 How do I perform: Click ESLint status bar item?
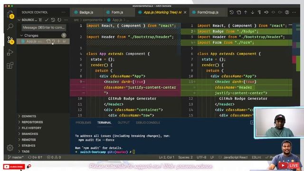click(256, 157)
